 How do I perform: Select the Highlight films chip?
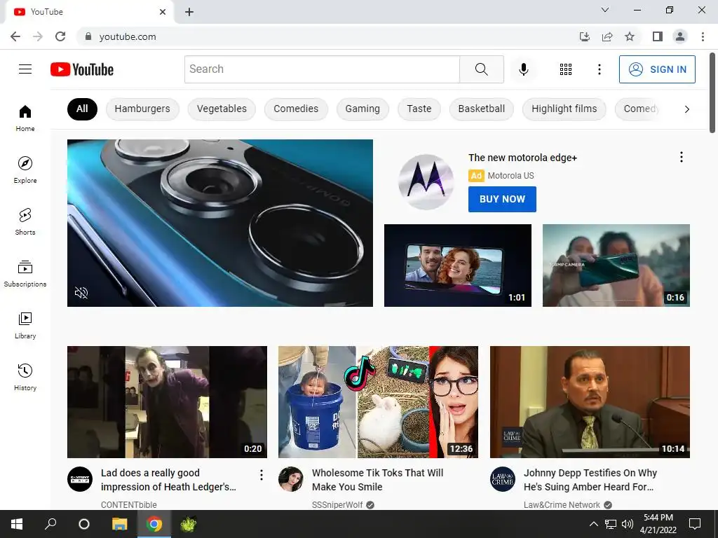point(564,109)
